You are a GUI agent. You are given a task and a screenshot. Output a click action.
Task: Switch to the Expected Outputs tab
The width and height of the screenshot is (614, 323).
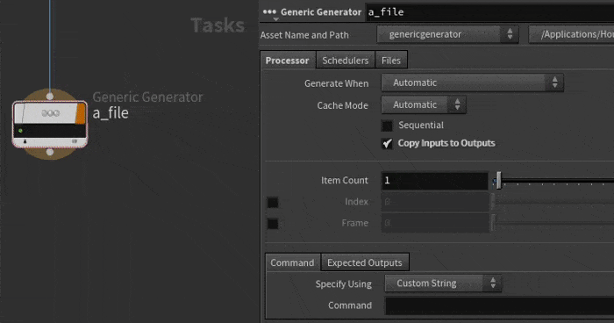(365, 262)
